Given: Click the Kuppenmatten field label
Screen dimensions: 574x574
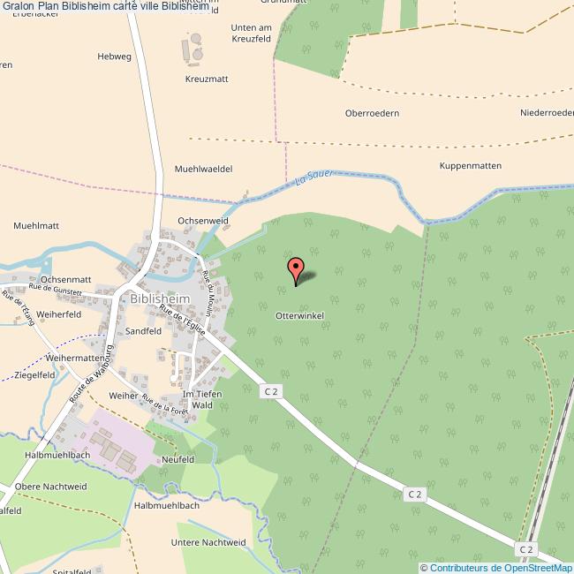Looking at the screenshot, I should click(x=471, y=165).
